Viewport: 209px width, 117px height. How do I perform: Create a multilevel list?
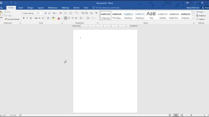pos(76,13)
